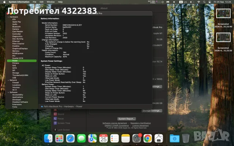Viewport: 234px width, 146px height.
Task: Open the System Information menu
Action: (x=19, y=2)
